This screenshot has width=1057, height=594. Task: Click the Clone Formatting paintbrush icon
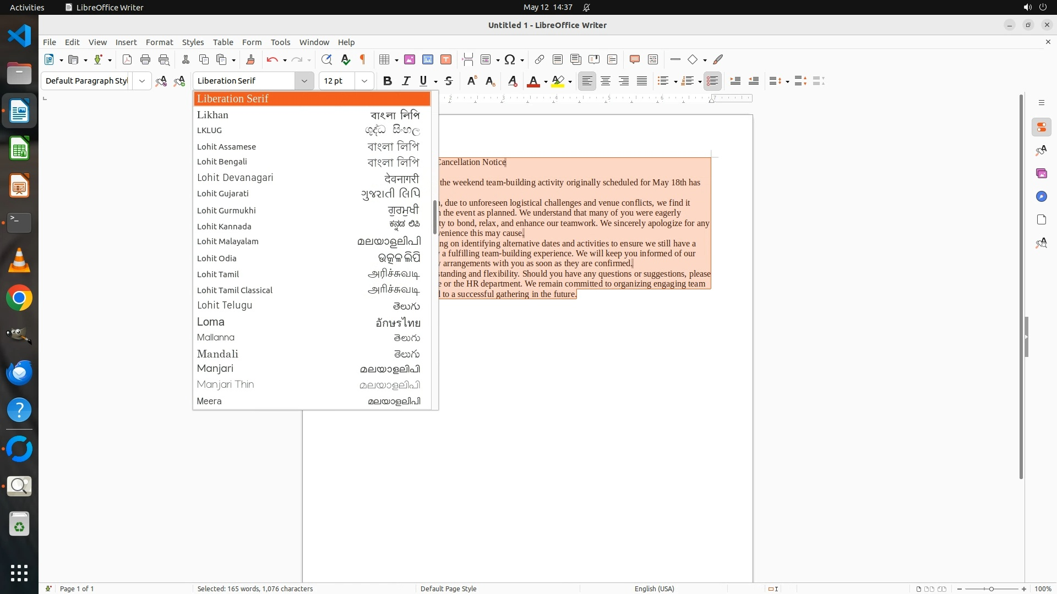[x=250, y=59]
